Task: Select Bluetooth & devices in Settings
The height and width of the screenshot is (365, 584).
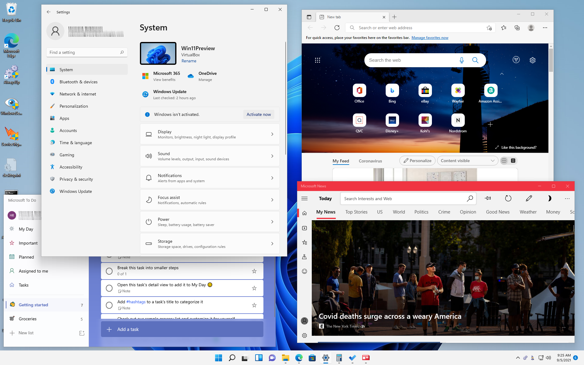Action: point(87,82)
